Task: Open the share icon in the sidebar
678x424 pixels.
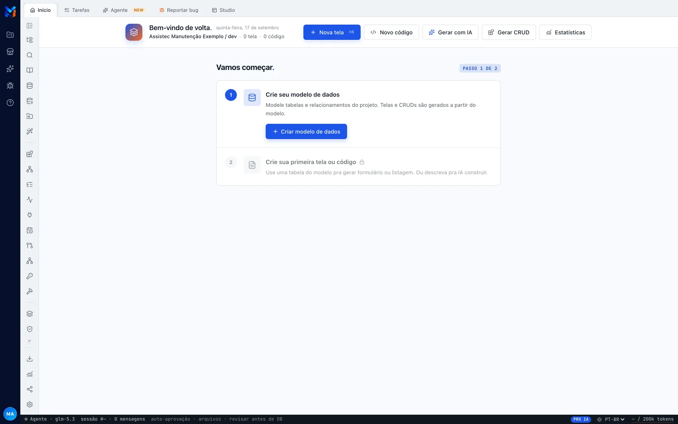Action: pos(30,389)
